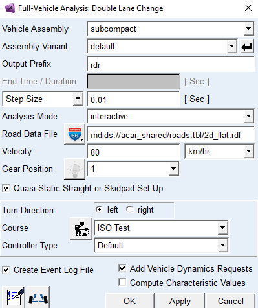Click the Apply button

(180, 301)
